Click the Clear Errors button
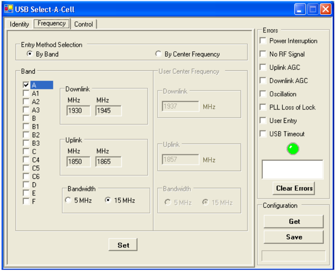The height and width of the screenshot is (271, 336). [294, 188]
